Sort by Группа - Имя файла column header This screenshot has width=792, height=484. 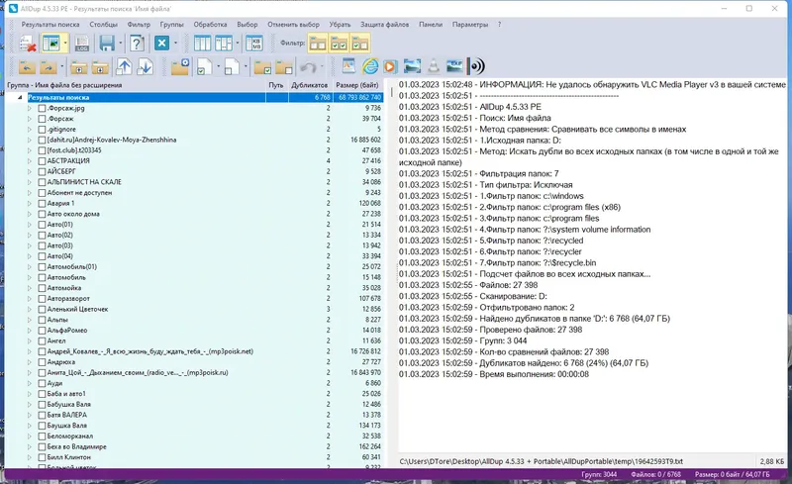coord(136,85)
